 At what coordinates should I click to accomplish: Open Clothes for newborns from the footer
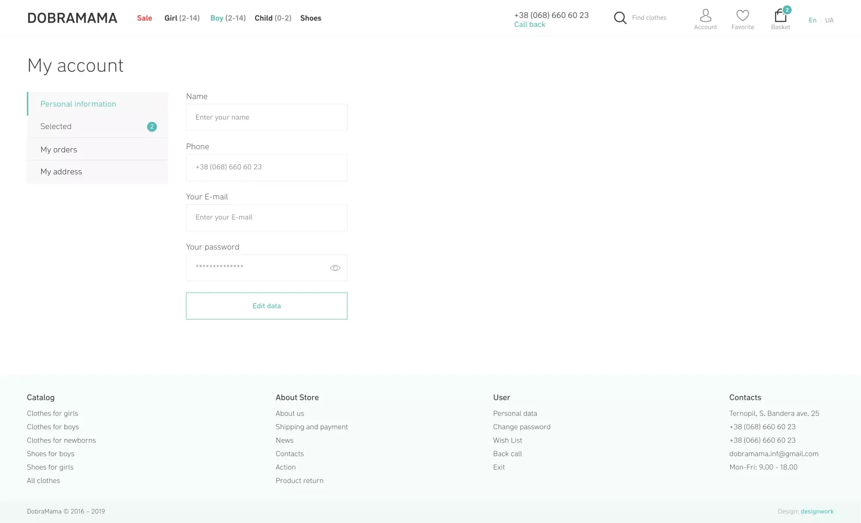pyautogui.click(x=61, y=440)
